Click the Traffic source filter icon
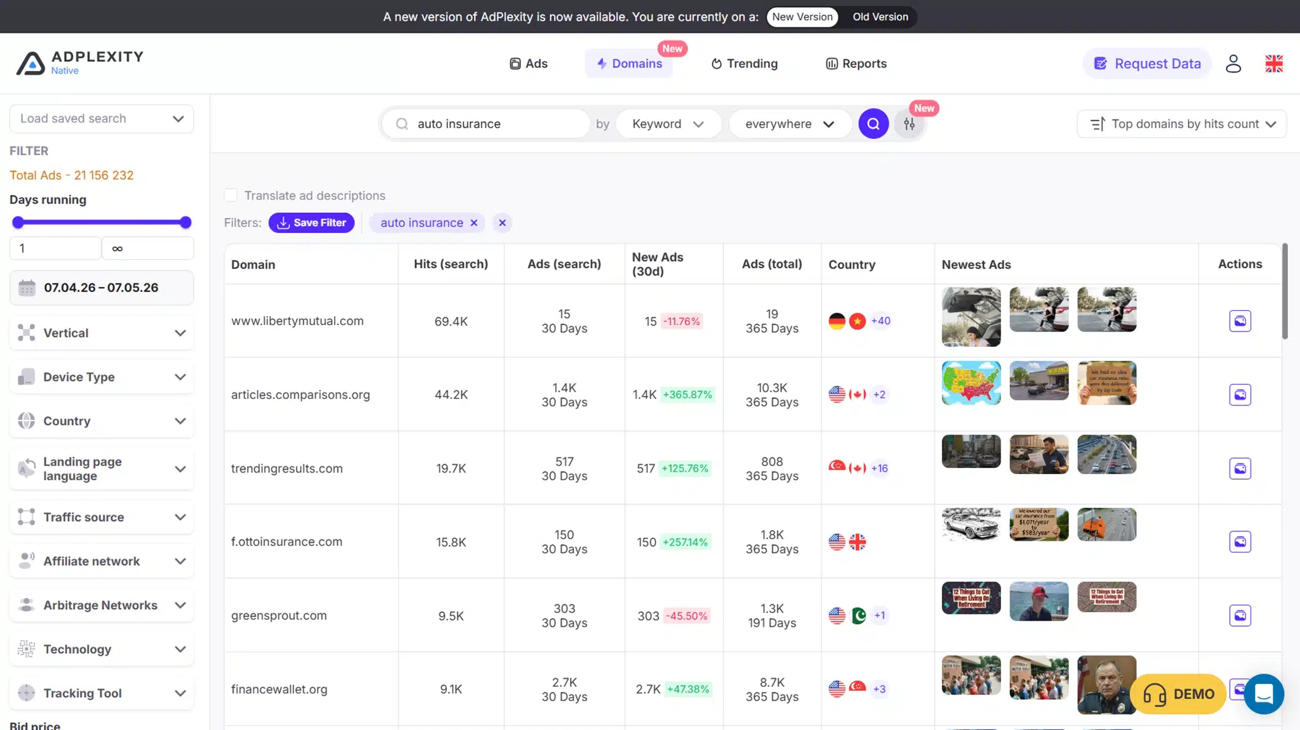The height and width of the screenshot is (730, 1300). [x=26, y=517]
